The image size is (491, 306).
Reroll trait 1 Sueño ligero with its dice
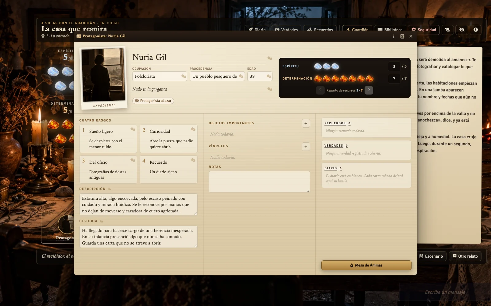(133, 129)
